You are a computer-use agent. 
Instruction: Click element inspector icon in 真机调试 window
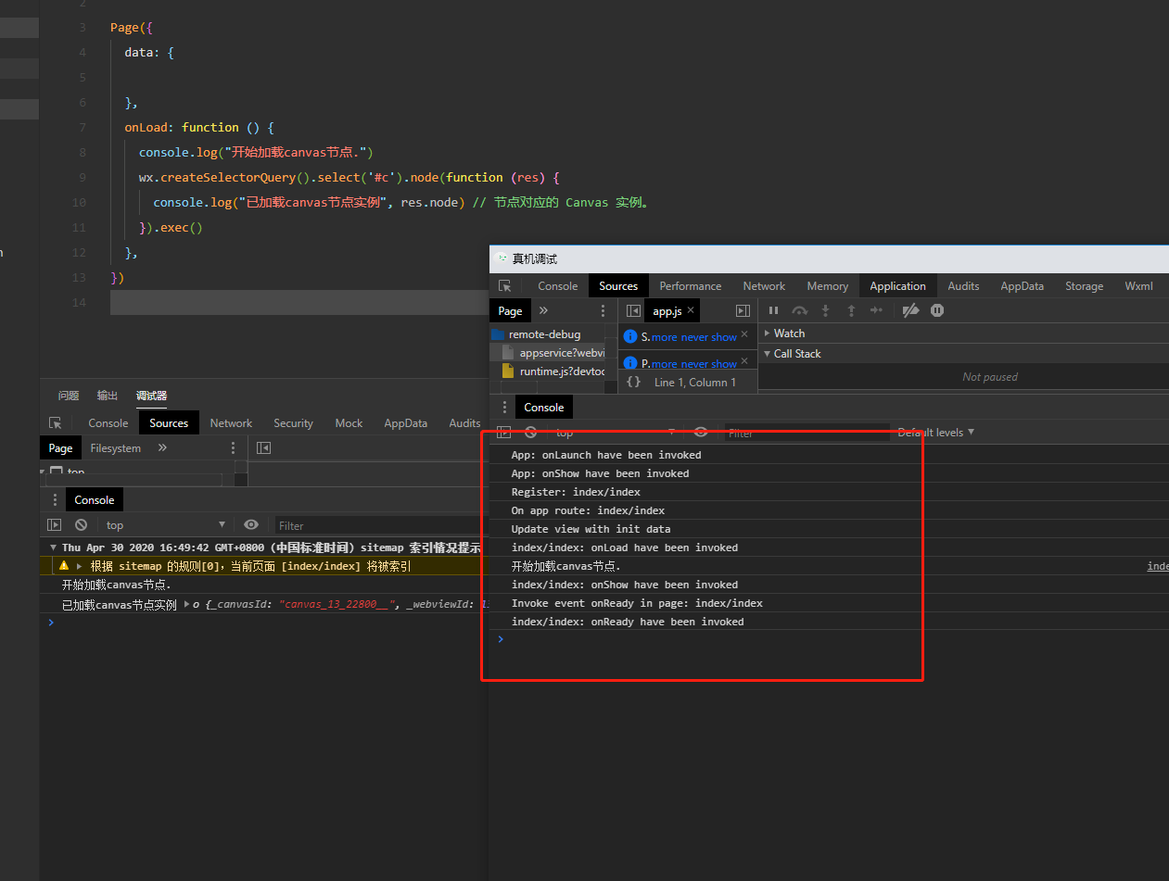(504, 286)
